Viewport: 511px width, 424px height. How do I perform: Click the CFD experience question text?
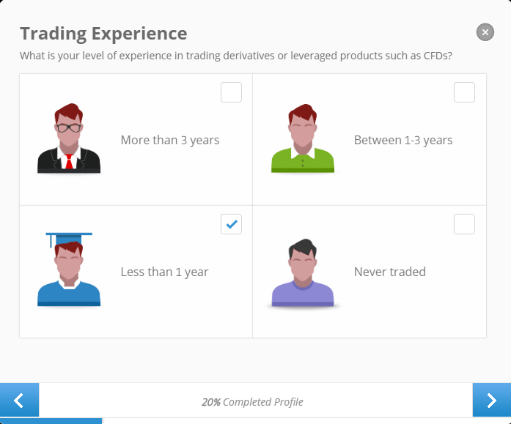[x=236, y=56]
